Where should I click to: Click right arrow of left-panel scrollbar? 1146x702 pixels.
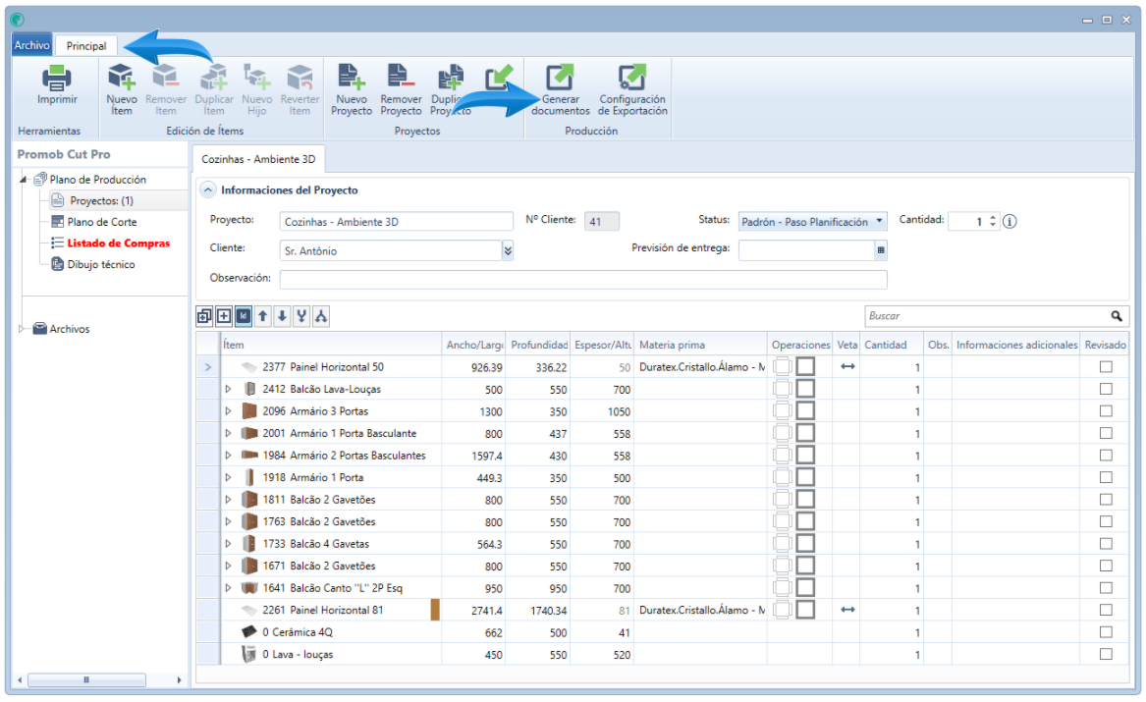pyautogui.click(x=179, y=680)
